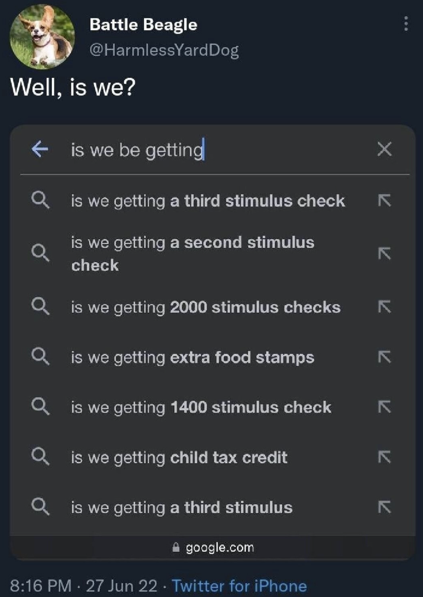
Task: Open the three-dot tweet options menu
Action: point(406,24)
